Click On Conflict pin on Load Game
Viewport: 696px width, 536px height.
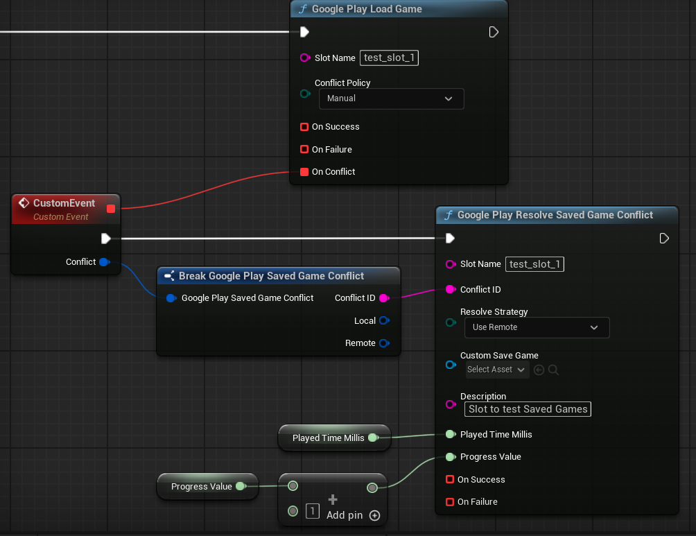pos(304,172)
